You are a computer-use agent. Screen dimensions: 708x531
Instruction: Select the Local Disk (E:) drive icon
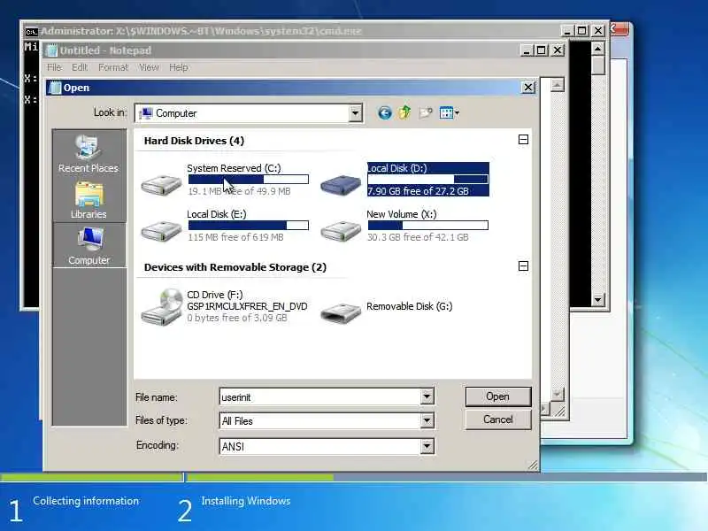click(161, 231)
